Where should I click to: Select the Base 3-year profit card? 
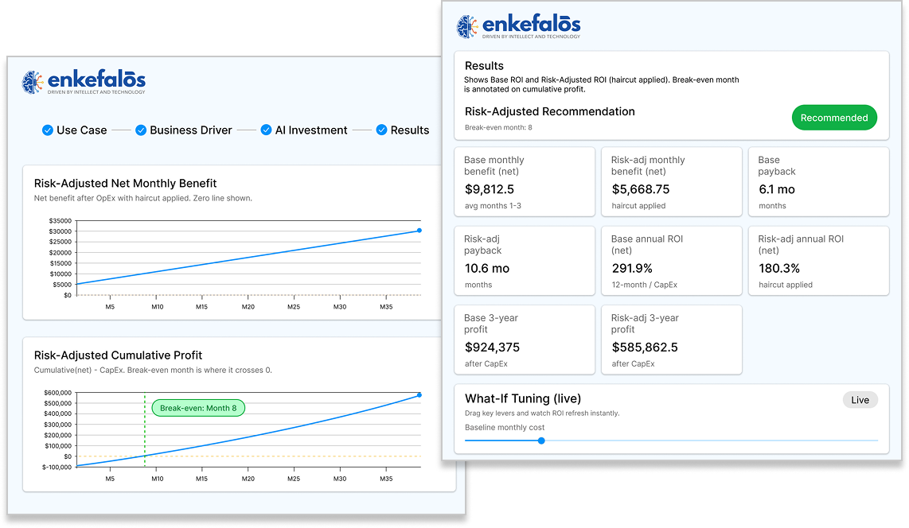click(x=525, y=340)
